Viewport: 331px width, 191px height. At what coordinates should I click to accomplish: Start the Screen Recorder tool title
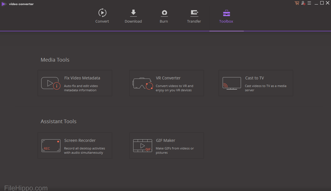click(80, 141)
